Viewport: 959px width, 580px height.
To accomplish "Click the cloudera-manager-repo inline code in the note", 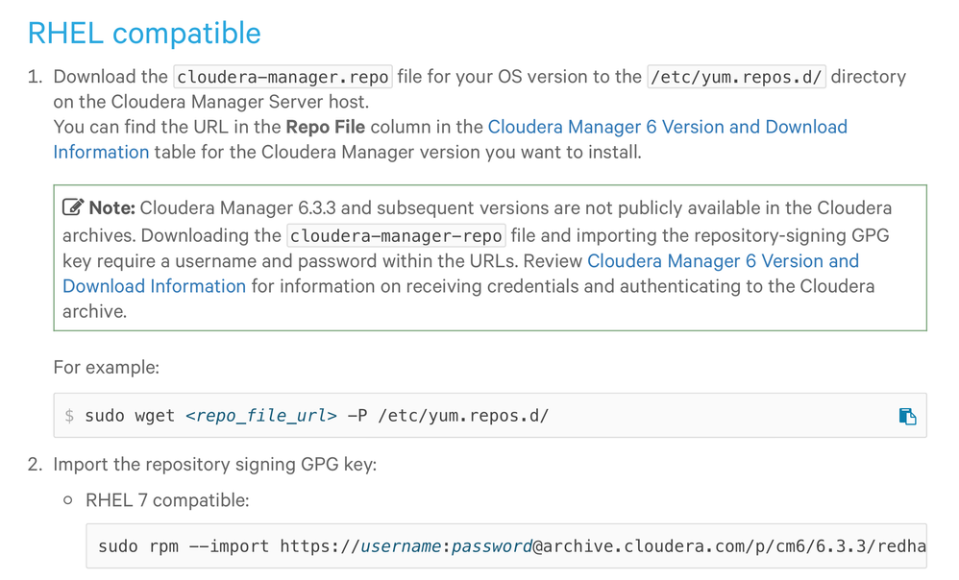I will [395, 235].
